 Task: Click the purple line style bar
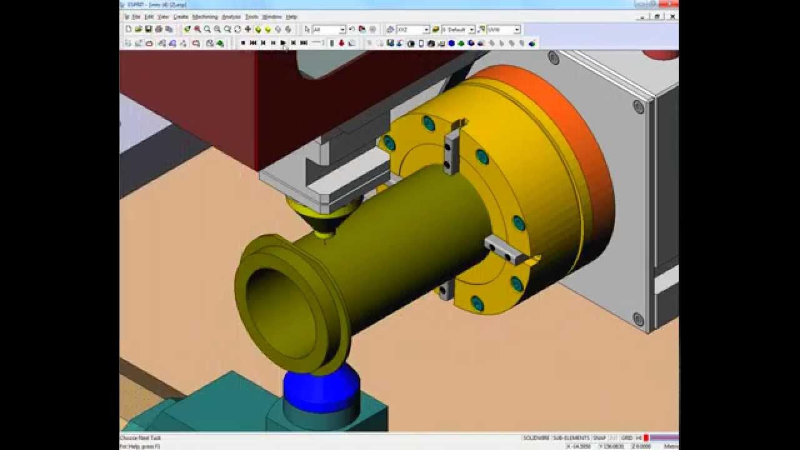coord(664,438)
